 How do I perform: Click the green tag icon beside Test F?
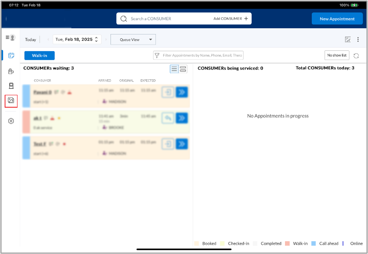[x=51, y=144]
